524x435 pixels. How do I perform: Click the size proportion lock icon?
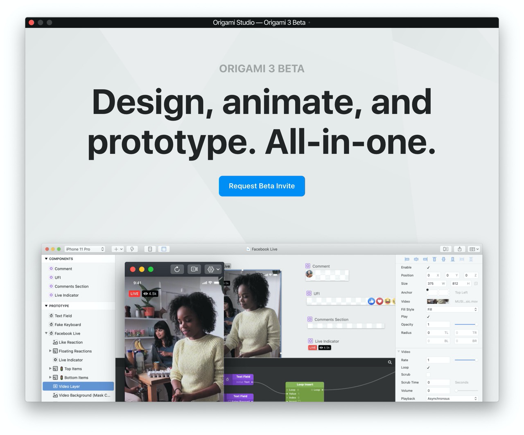click(476, 284)
